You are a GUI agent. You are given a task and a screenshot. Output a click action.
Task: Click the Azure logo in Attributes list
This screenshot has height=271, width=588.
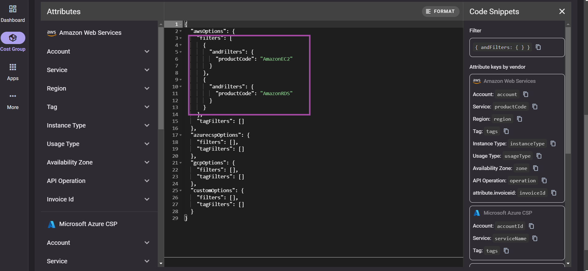[x=52, y=224]
